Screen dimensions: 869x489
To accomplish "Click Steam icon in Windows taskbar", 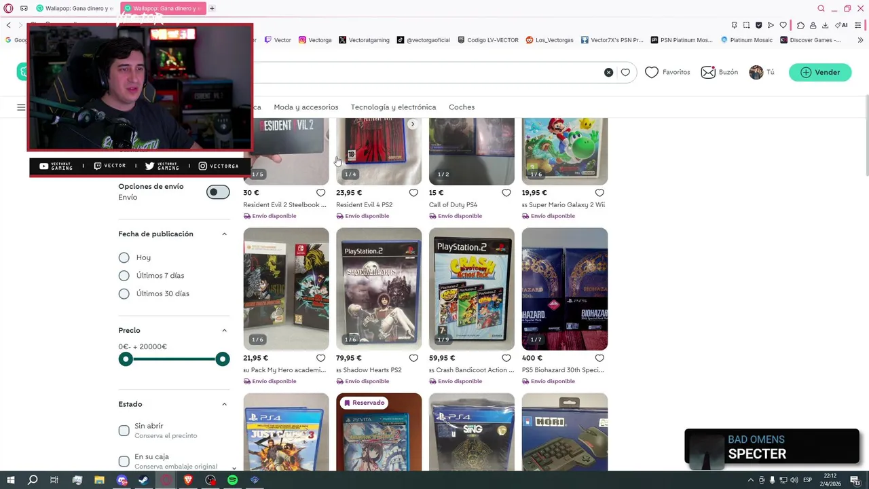I will pyautogui.click(x=143, y=480).
